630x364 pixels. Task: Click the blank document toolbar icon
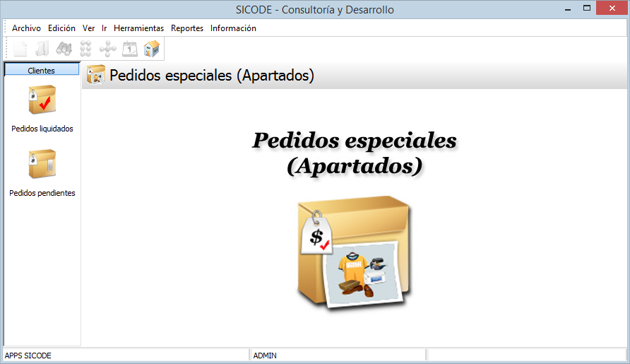tap(21, 49)
